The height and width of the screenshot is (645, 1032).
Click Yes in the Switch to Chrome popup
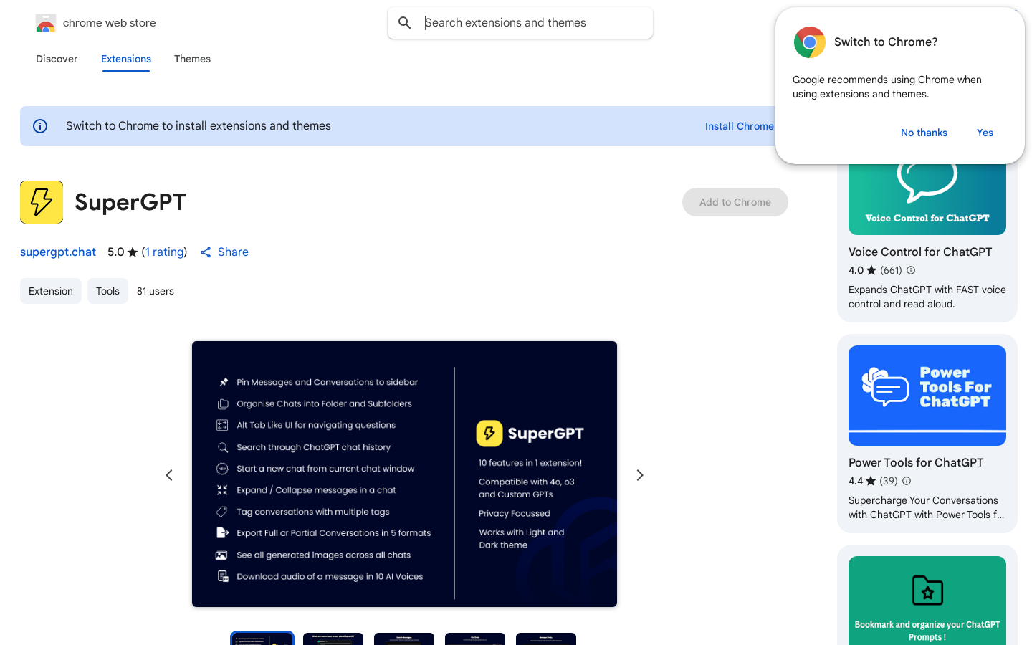point(985,133)
